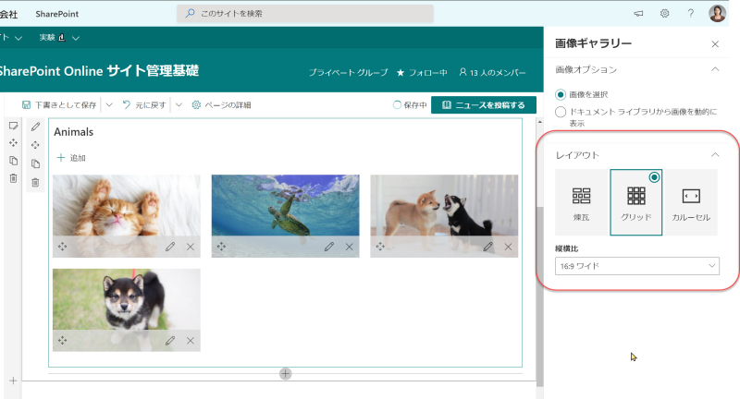Click the edit web part pencil icon

[35, 127]
